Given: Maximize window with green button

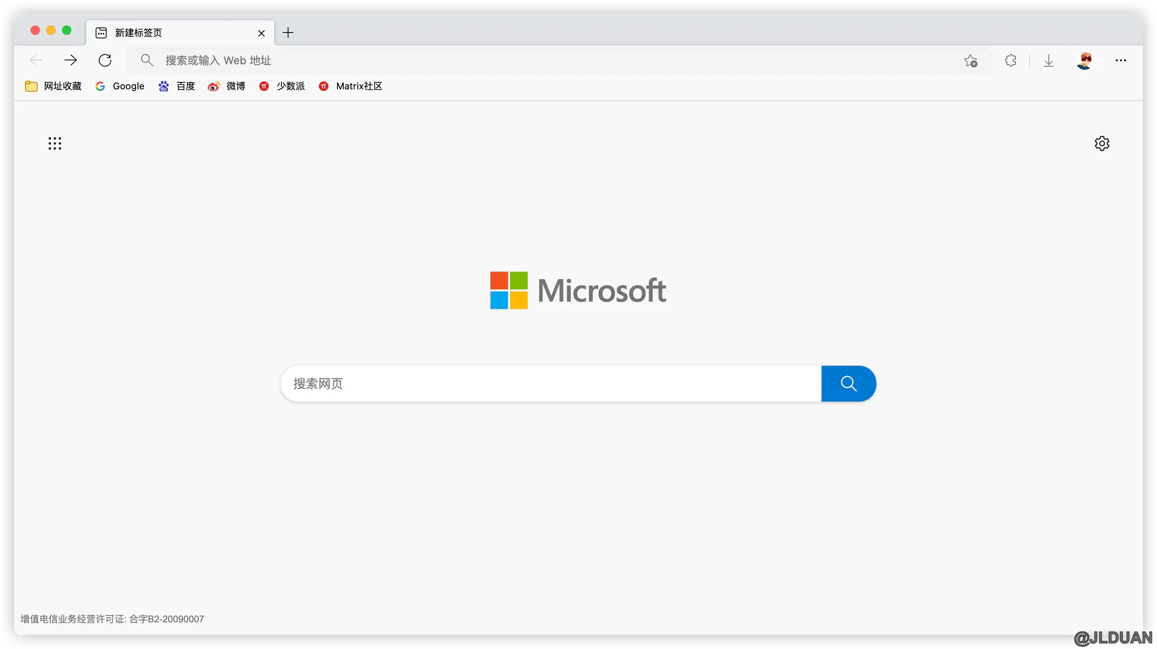Looking at the screenshot, I should tap(67, 30).
